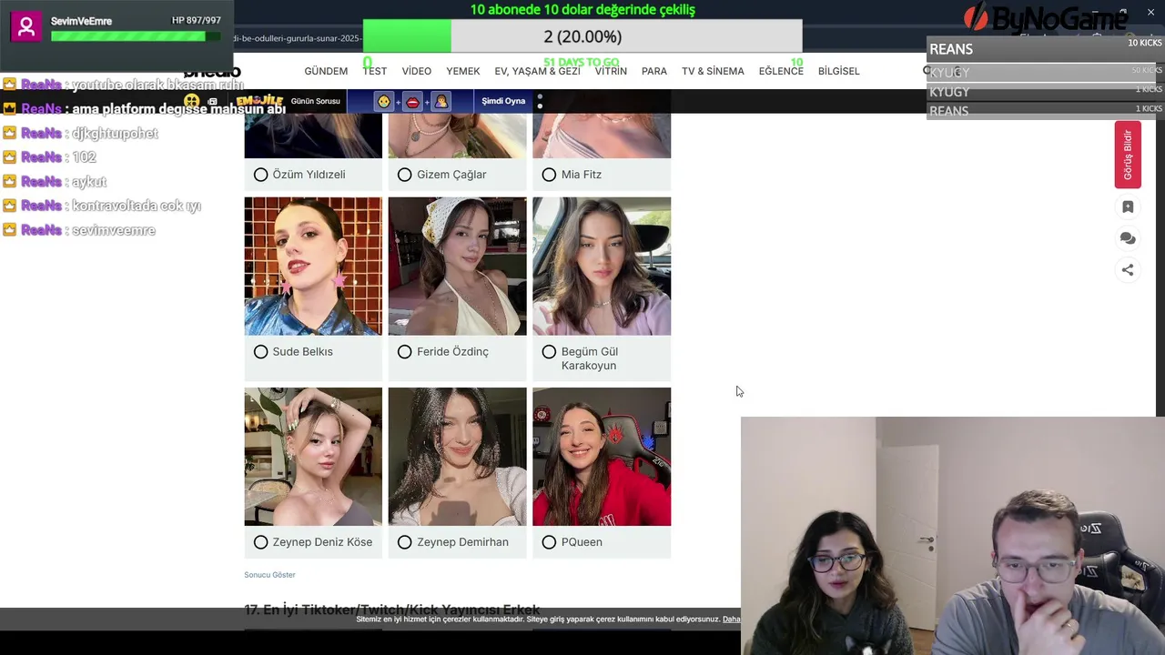Open the VİTRİN menu item
Image resolution: width=1165 pixels, height=655 pixels.
coord(611,71)
